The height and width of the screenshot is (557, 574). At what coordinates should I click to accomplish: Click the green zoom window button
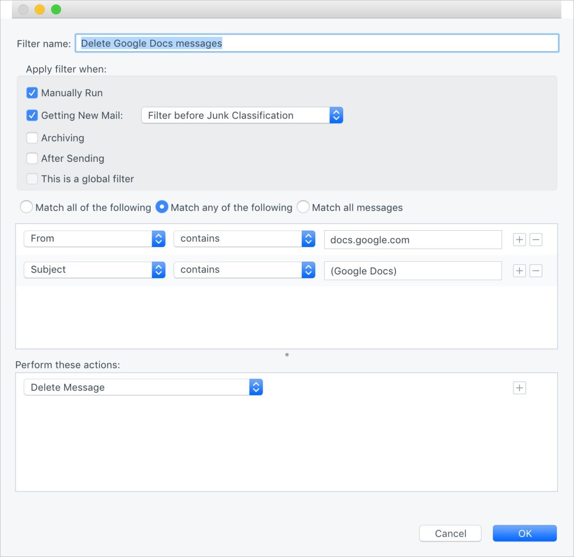click(x=56, y=10)
